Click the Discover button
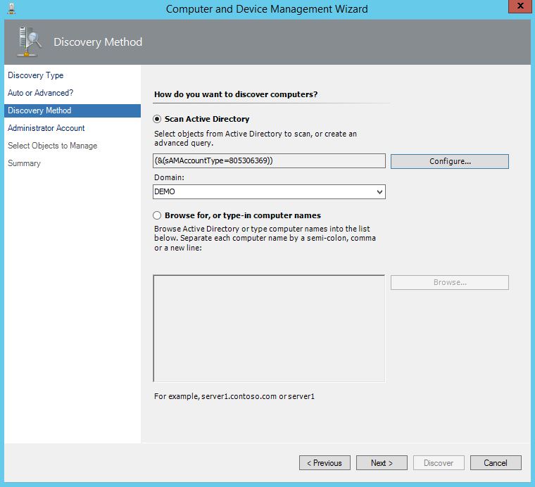The width and height of the screenshot is (535, 487). [x=439, y=462]
